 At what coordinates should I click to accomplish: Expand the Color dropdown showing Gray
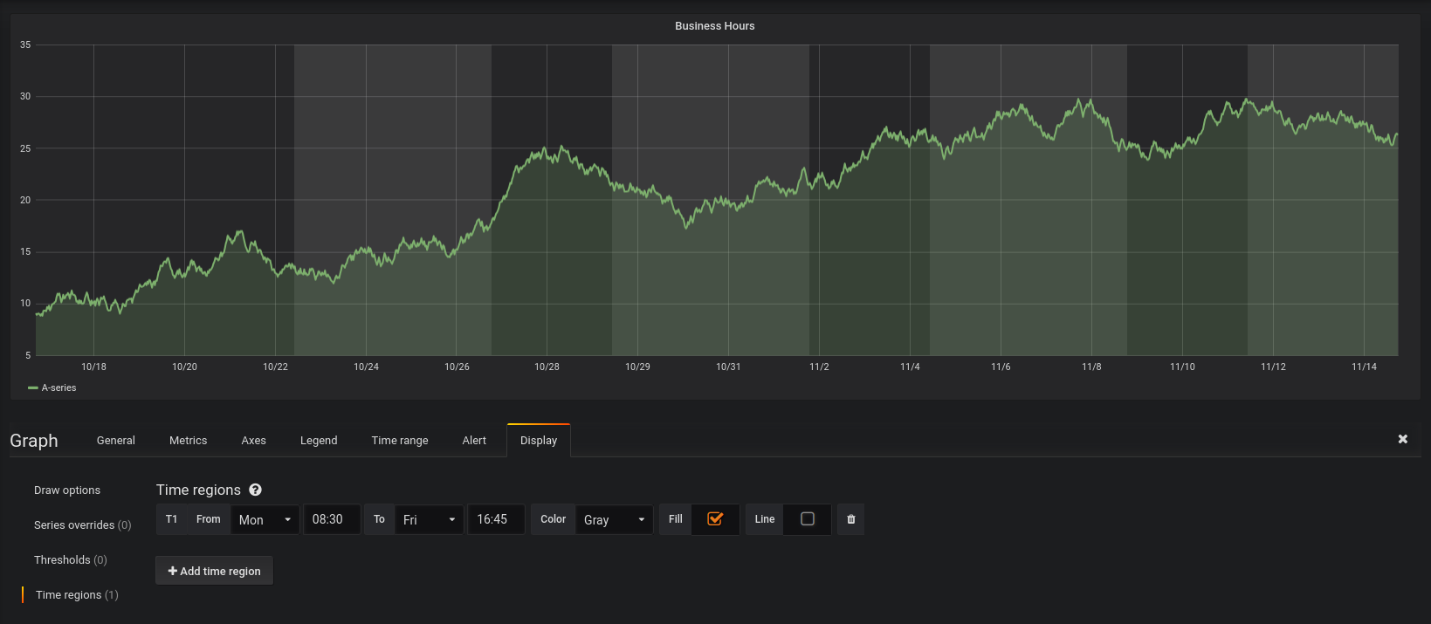click(614, 520)
